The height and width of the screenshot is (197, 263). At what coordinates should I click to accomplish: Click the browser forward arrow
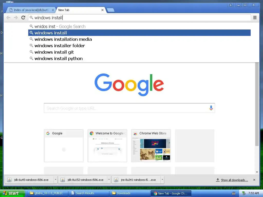pyautogui.click(x=16, y=18)
